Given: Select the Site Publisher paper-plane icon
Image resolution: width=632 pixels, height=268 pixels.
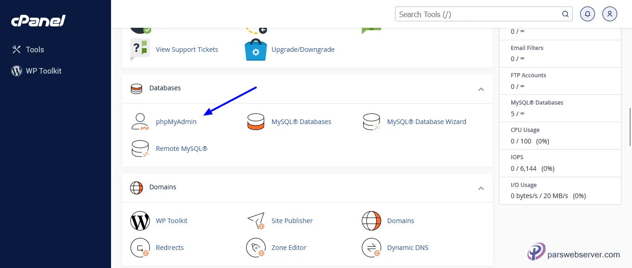Looking at the screenshot, I should point(256,221).
